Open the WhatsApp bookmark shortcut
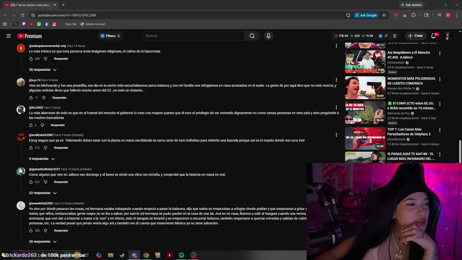Viewport: 462px width, 260px height. tap(39, 24)
